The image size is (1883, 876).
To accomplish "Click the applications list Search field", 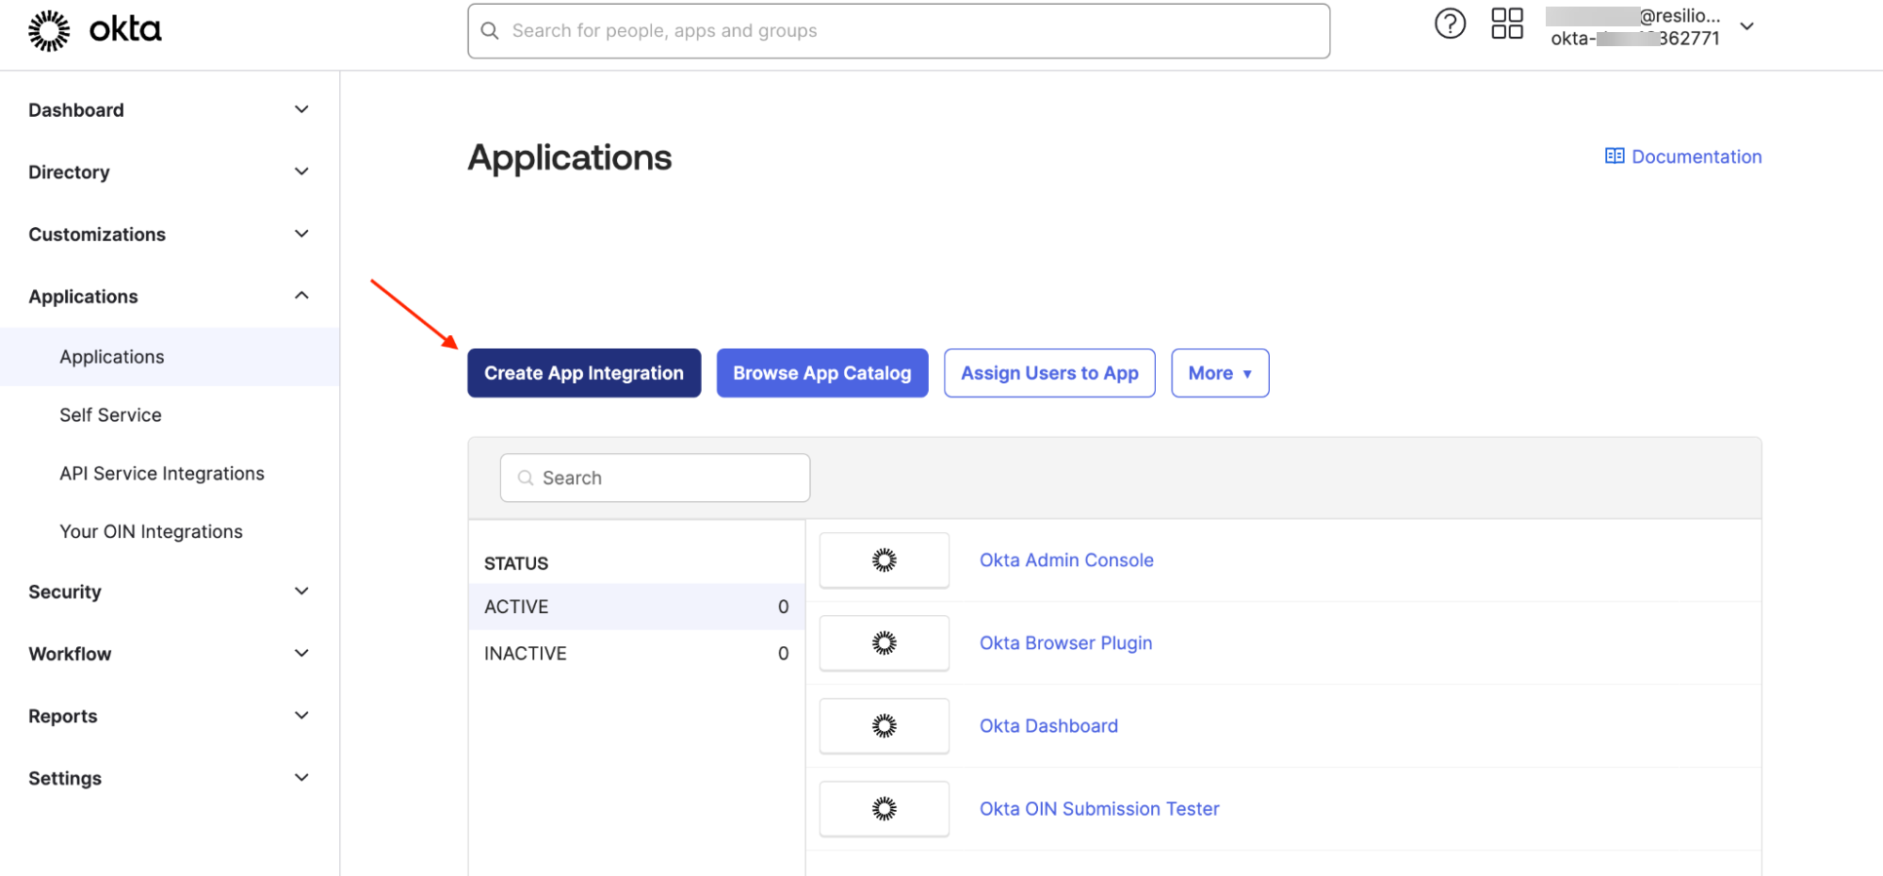I will point(655,478).
